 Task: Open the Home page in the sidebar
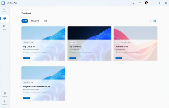click(4, 10)
